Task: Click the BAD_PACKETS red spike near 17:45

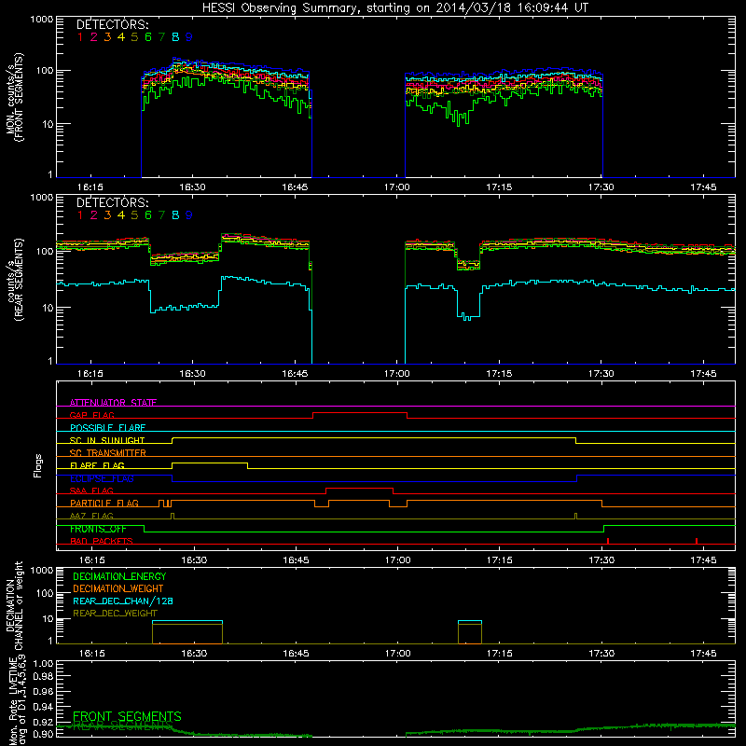Action: pos(696,541)
